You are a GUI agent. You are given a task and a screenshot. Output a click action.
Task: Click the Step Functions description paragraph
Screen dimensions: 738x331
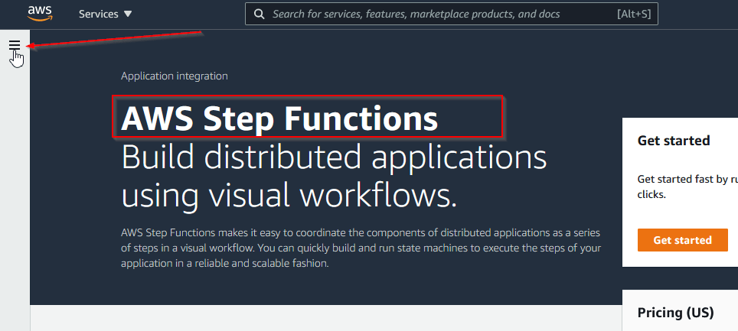[x=360, y=247]
